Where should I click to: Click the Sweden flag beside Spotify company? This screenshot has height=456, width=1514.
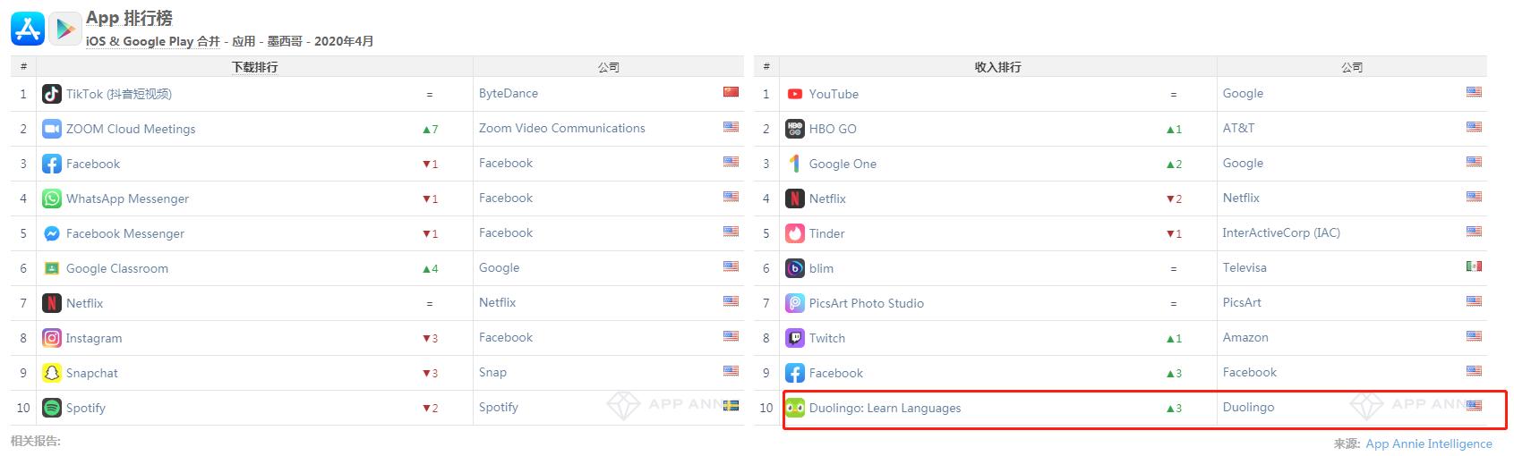pos(731,405)
